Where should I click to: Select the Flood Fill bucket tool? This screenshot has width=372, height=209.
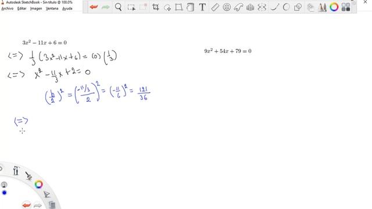click(190, 7)
